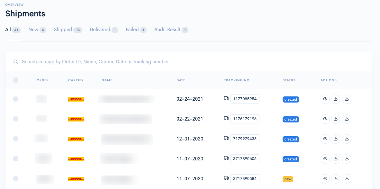Check the row dated 02-24-2021
This screenshot has width=380, height=189.
pyautogui.click(x=16, y=99)
